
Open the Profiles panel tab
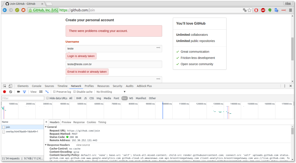(x=89, y=86)
